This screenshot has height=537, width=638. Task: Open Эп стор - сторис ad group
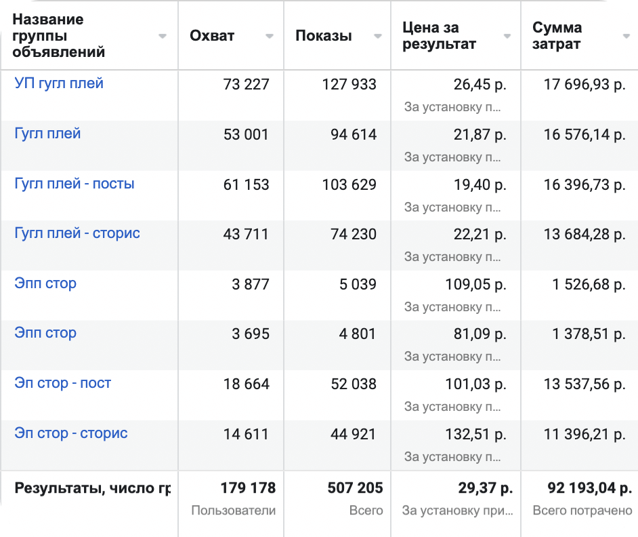pos(71,433)
